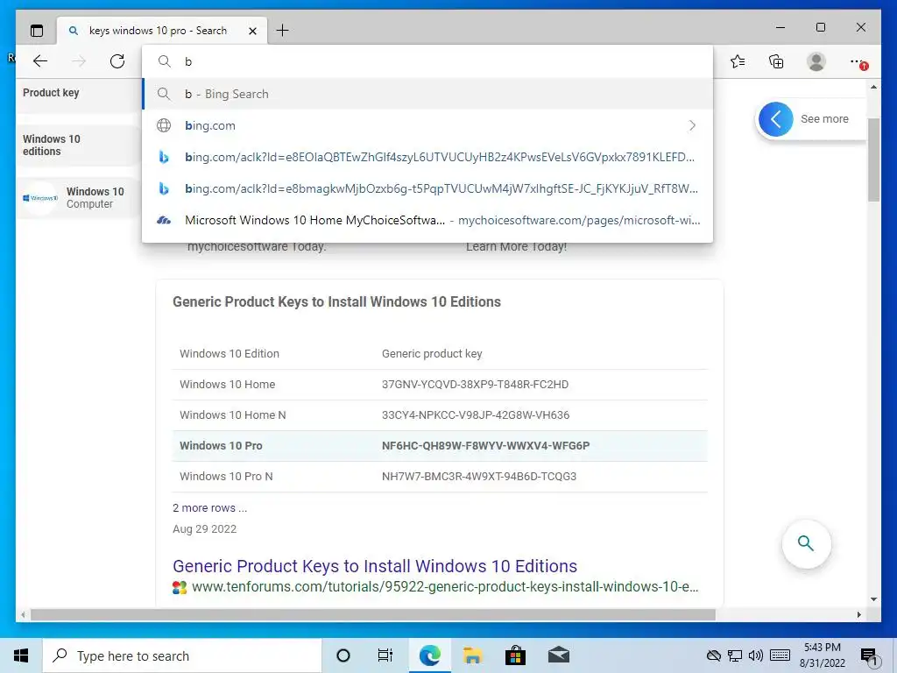Screen dimensions: 897x673
Task: Select 'b - Bing Search' suggestion
Action: (x=427, y=94)
